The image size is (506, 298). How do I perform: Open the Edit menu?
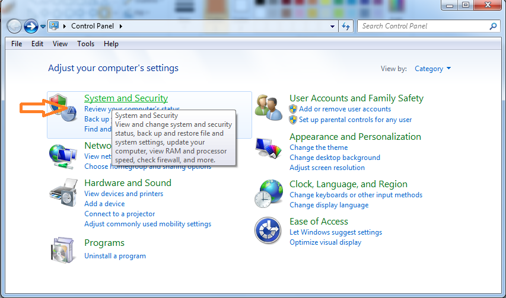click(37, 44)
